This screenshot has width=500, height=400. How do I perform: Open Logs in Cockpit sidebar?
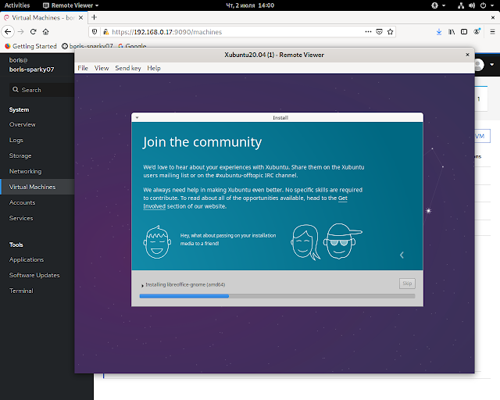pyautogui.click(x=16, y=140)
